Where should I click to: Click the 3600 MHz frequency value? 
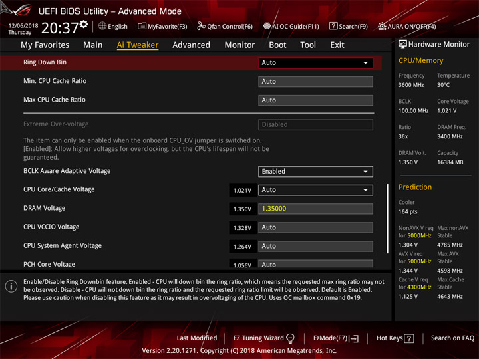click(411, 85)
